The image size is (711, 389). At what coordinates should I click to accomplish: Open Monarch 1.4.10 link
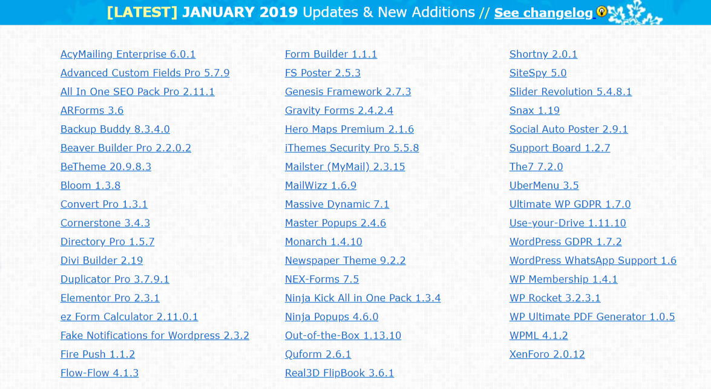click(323, 241)
